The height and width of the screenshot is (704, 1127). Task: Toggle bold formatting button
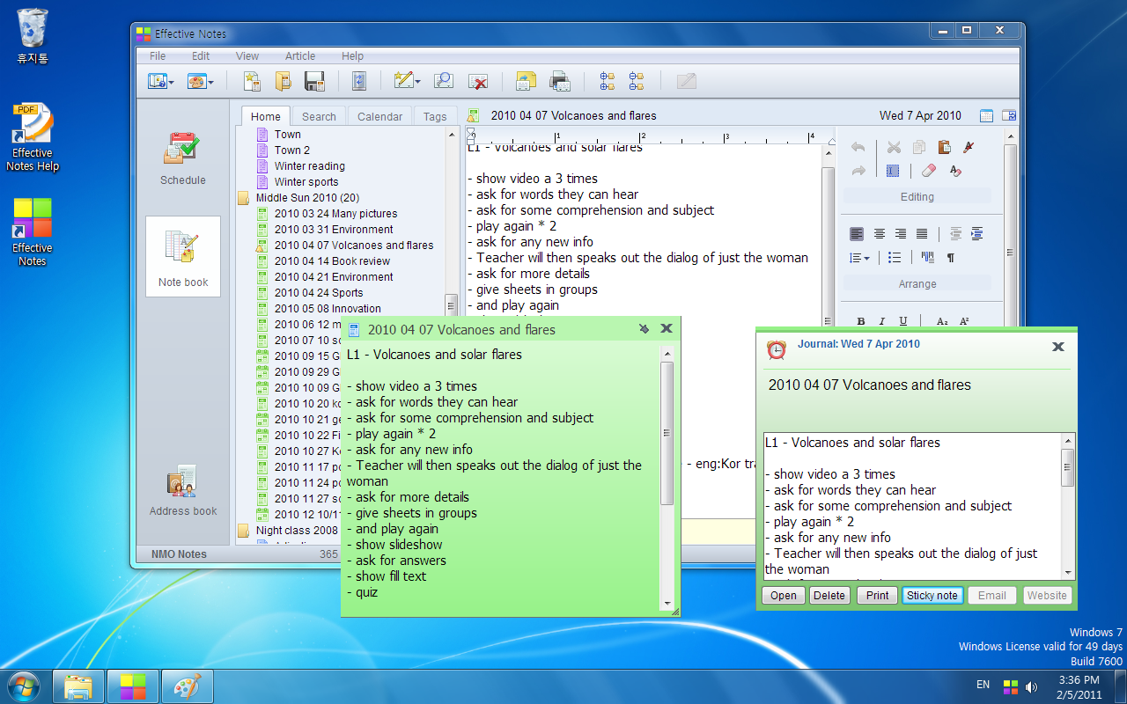click(x=861, y=321)
